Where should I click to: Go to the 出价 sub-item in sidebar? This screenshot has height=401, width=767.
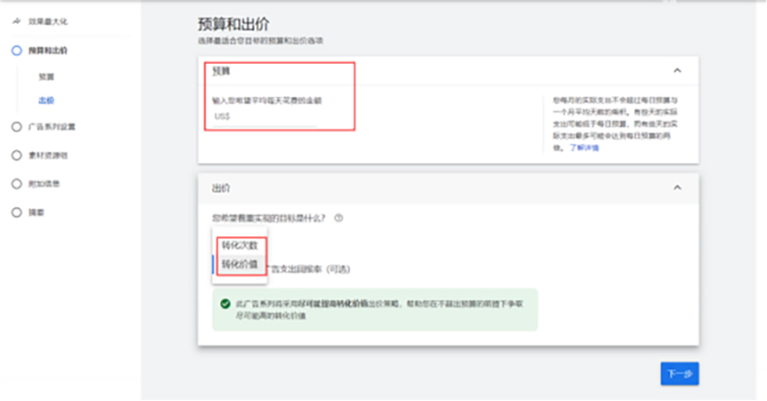(46, 101)
